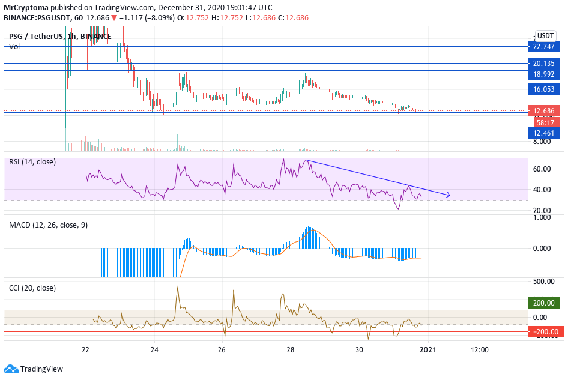Click the red 12.686 current price label
This screenshot has width=568, height=380.
coord(543,111)
